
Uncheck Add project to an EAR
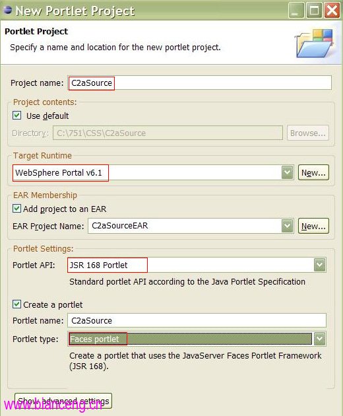[x=17, y=209]
